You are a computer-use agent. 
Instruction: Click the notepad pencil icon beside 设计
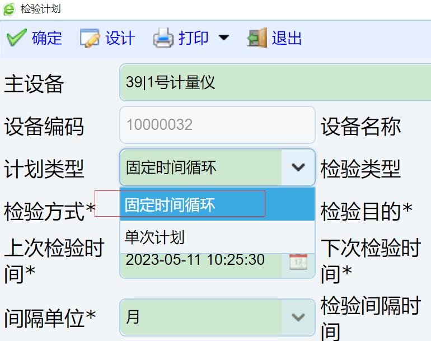coord(90,38)
